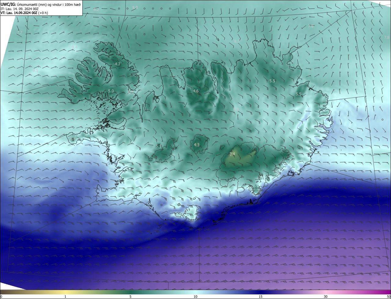The width and height of the screenshot is (391, 299).
Task: Click the 5.0 value label on the map
Action: [x=111, y=91]
